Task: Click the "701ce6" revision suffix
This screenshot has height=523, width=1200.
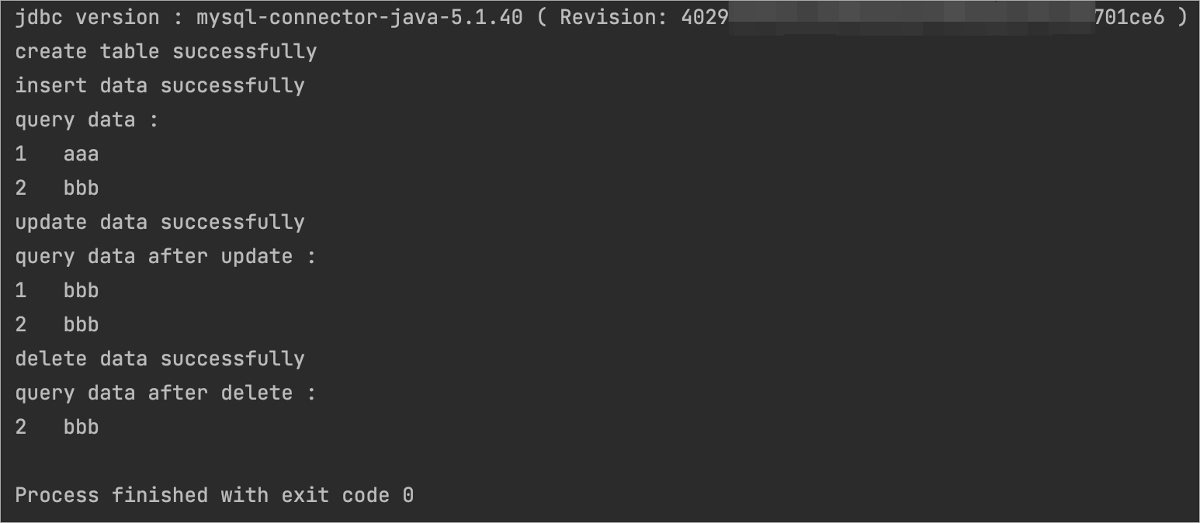Action: [x=1129, y=17]
